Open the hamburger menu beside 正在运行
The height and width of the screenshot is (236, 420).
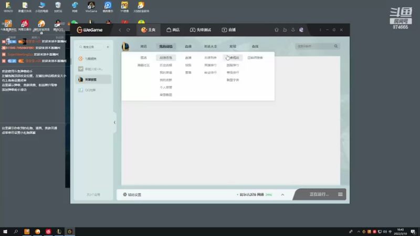tap(340, 195)
